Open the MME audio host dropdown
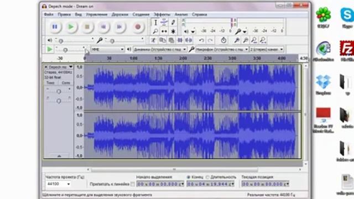 (107, 49)
